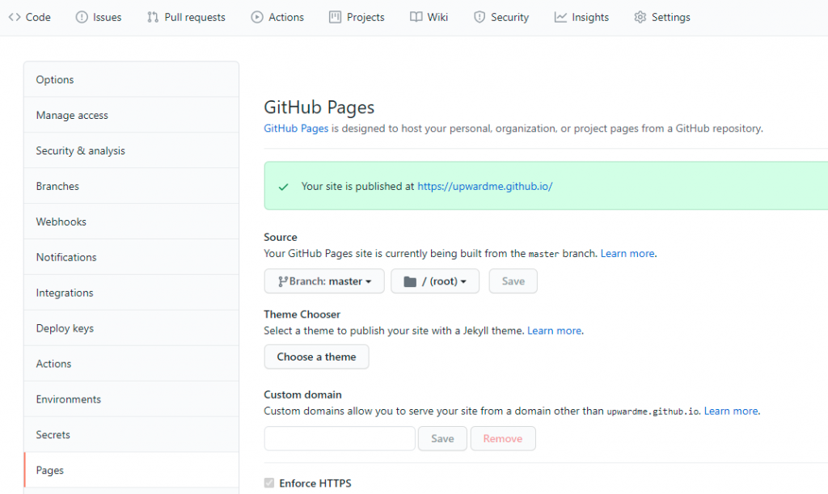
Task: Click Learn more under Source
Action: coord(627,253)
